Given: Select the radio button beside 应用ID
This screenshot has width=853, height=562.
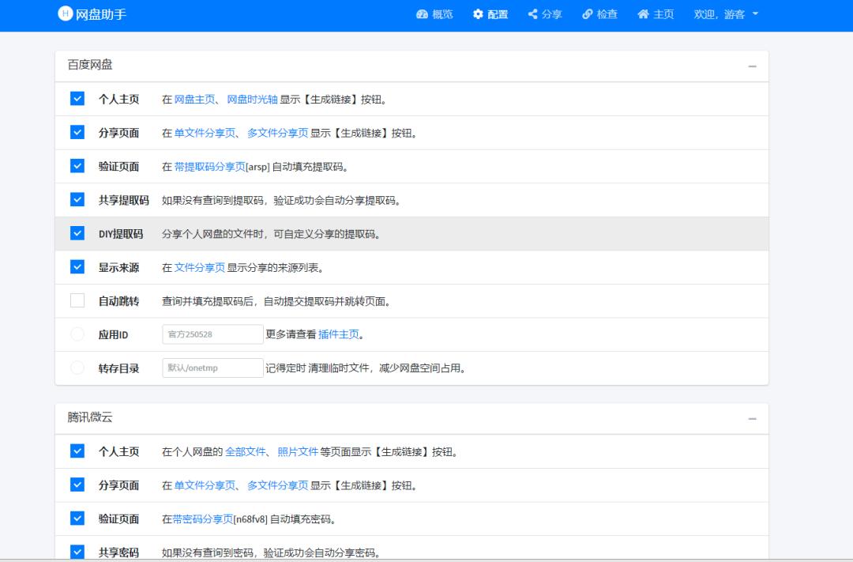Looking at the screenshot, I should tap(77, 334).
